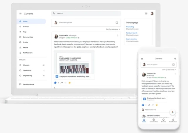Tap the Notifications tab on phone bottom bar
The image size is (188, 133).
(173, 120)
